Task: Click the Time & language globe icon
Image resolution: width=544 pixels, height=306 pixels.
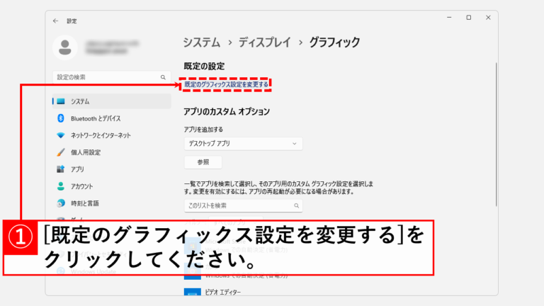Action: click(x=61, y=203)
